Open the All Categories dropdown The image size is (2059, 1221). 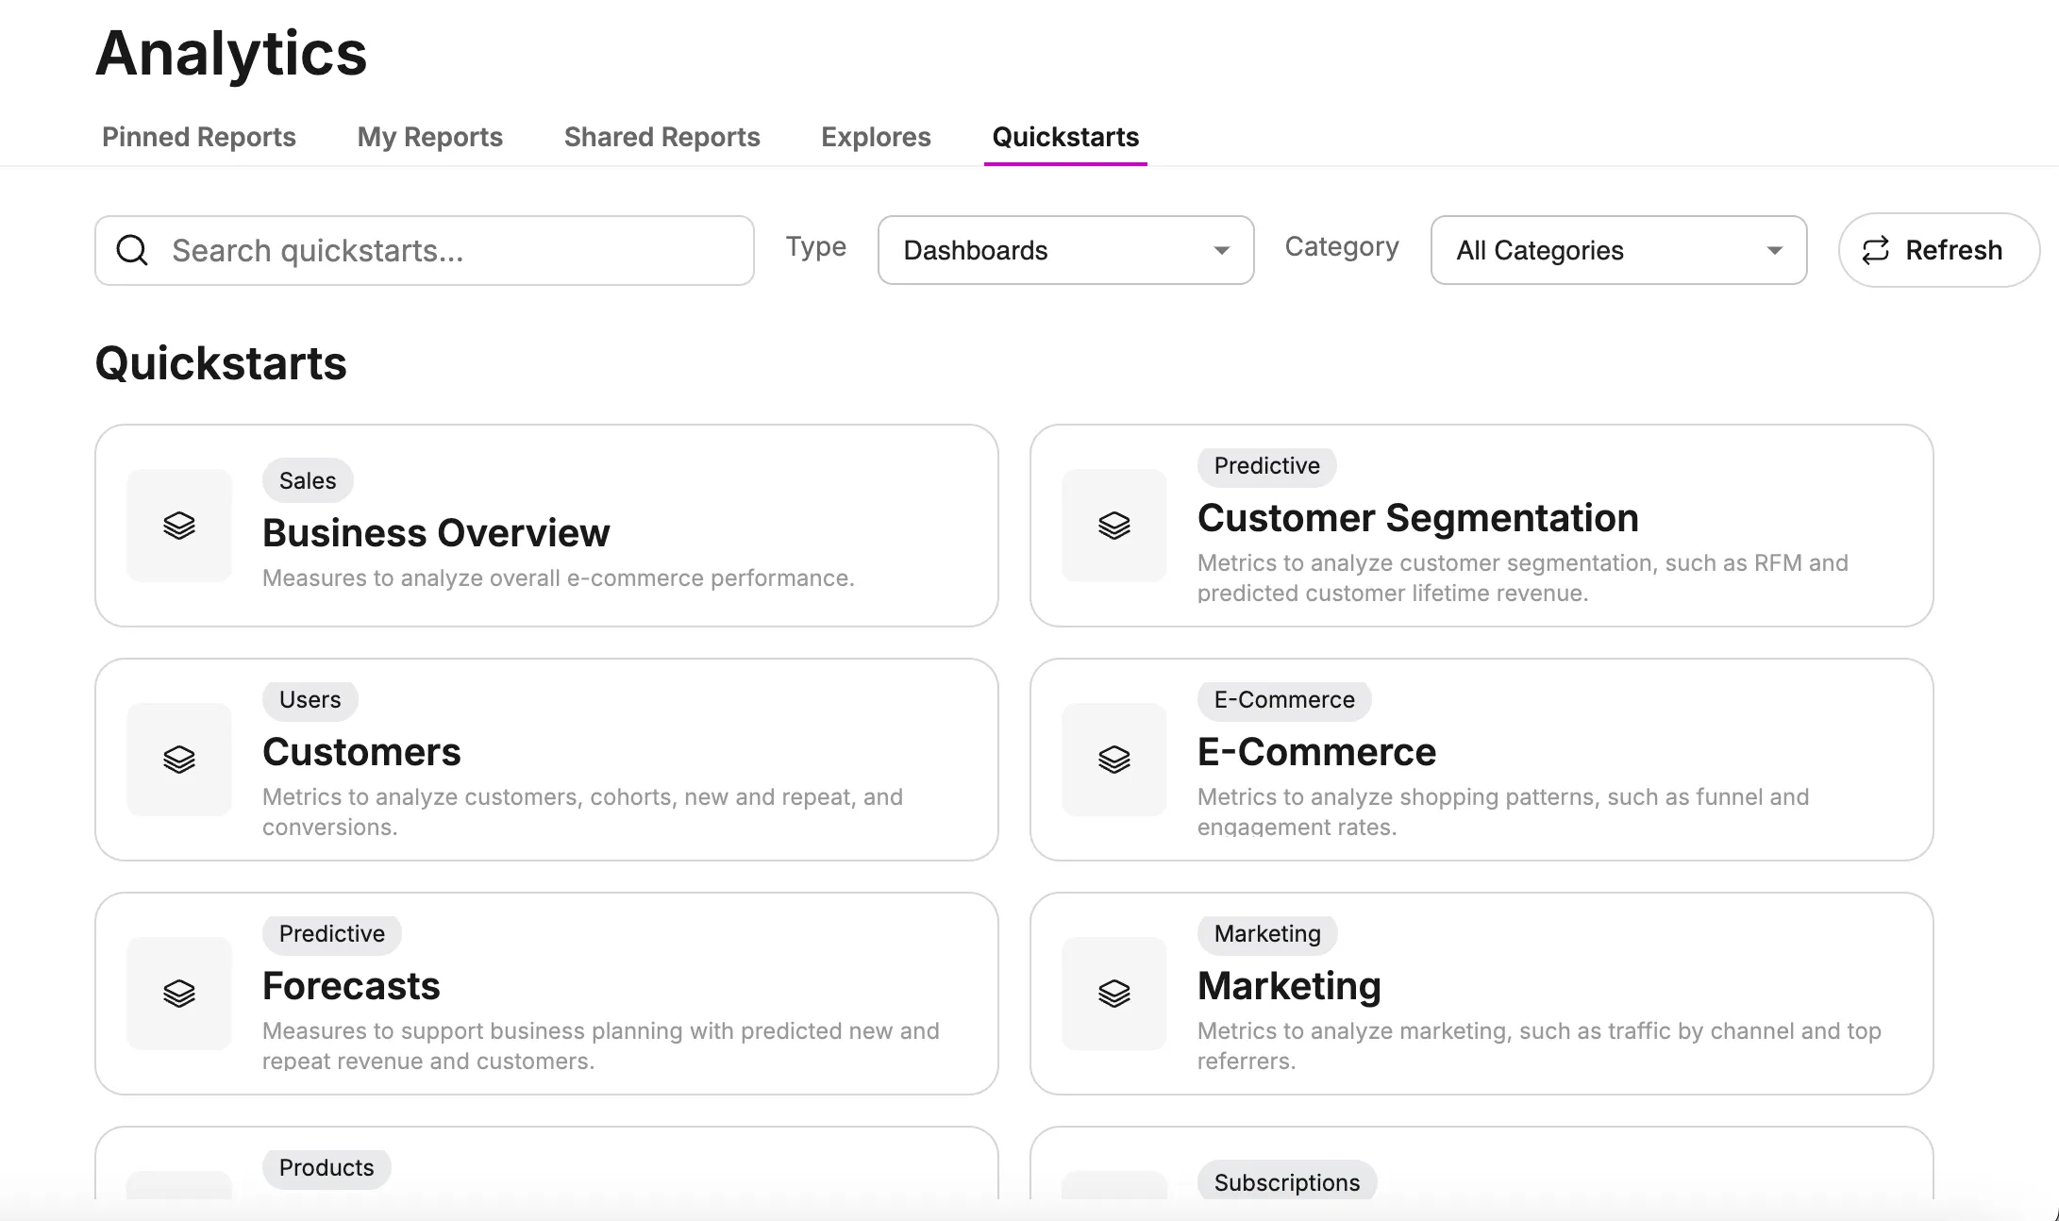1618,250
